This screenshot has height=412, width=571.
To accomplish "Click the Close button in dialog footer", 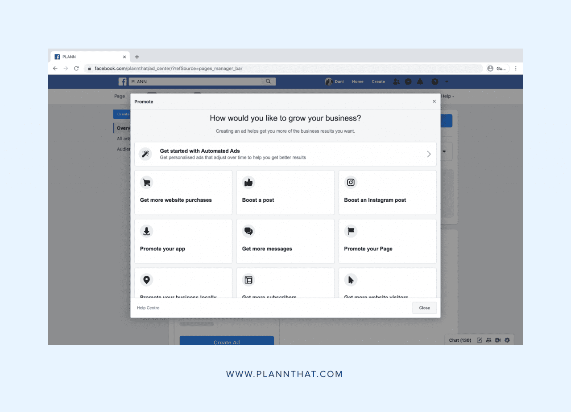I will pos(424,308).
